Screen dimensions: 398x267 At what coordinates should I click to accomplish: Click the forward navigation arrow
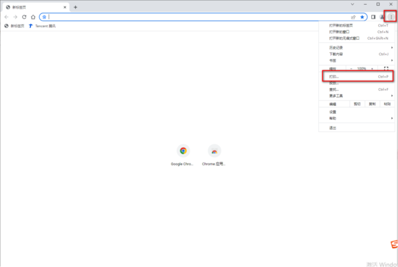point(15,17)
